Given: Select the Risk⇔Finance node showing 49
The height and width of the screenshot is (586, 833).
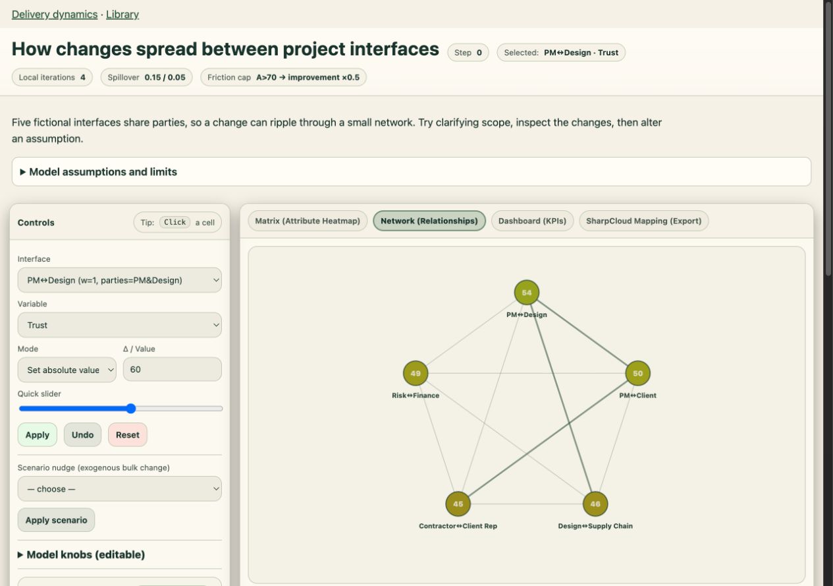Looking at the screenshot, I should [416, 373].
